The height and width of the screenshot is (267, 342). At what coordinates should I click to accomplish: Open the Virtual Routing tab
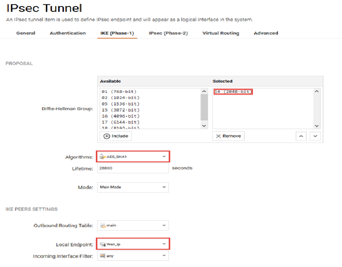(221, 33)
